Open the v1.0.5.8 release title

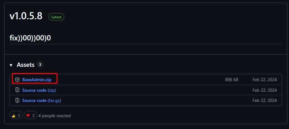point(26,16)
